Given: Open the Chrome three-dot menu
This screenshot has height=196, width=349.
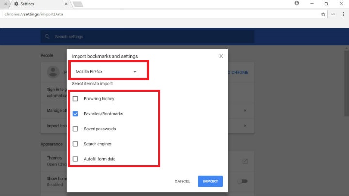Looking at the screenshot, I should tap(343, 14).
